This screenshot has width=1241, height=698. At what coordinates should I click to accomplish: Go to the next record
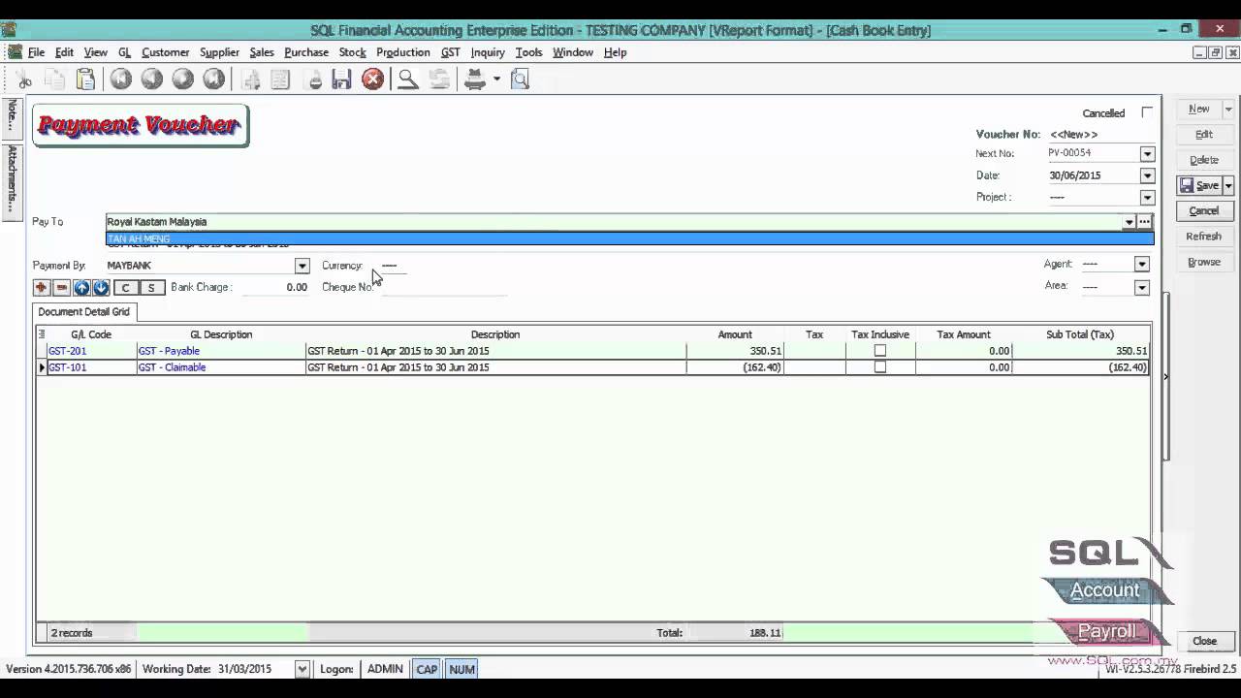click(182, 79)
